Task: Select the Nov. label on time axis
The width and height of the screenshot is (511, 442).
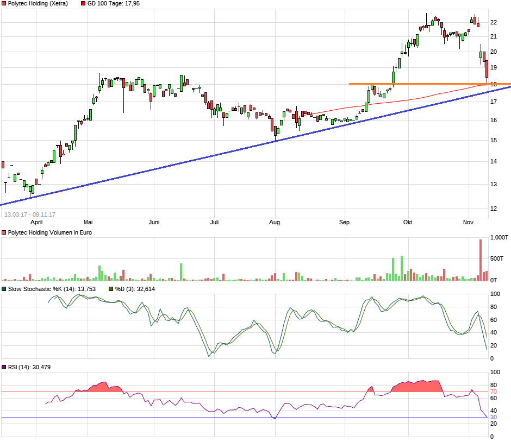Action: [469, 222]
